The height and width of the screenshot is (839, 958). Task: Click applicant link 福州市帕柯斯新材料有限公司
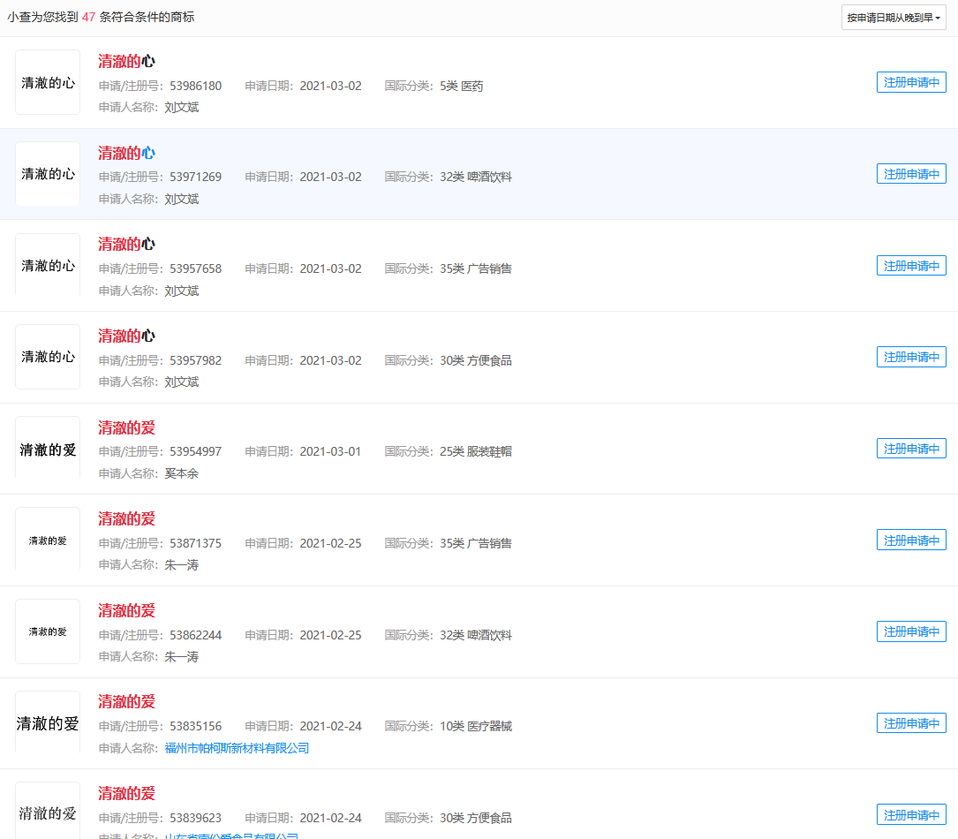pos(237,748)
